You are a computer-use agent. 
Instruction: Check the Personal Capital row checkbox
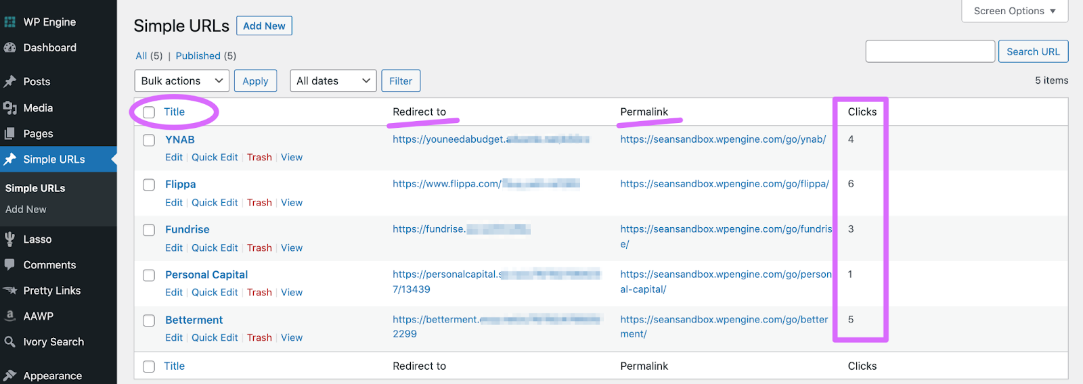149,275
